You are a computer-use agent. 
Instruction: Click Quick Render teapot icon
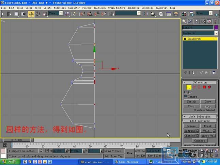217,14
